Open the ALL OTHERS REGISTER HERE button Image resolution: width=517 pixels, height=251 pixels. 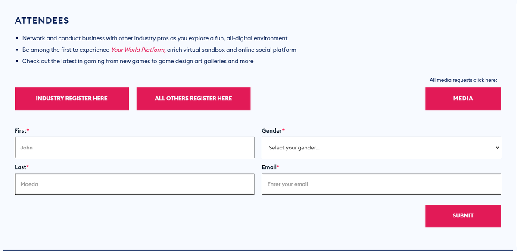pos(193,99)
